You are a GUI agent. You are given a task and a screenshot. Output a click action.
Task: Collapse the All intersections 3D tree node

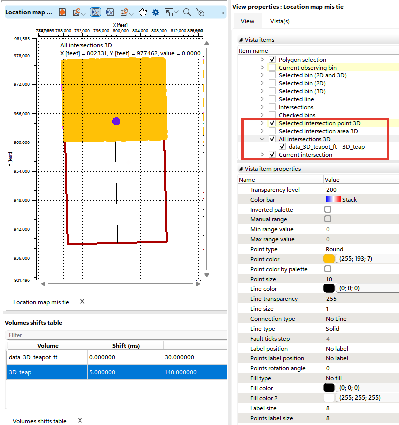(x=262, y=139)
